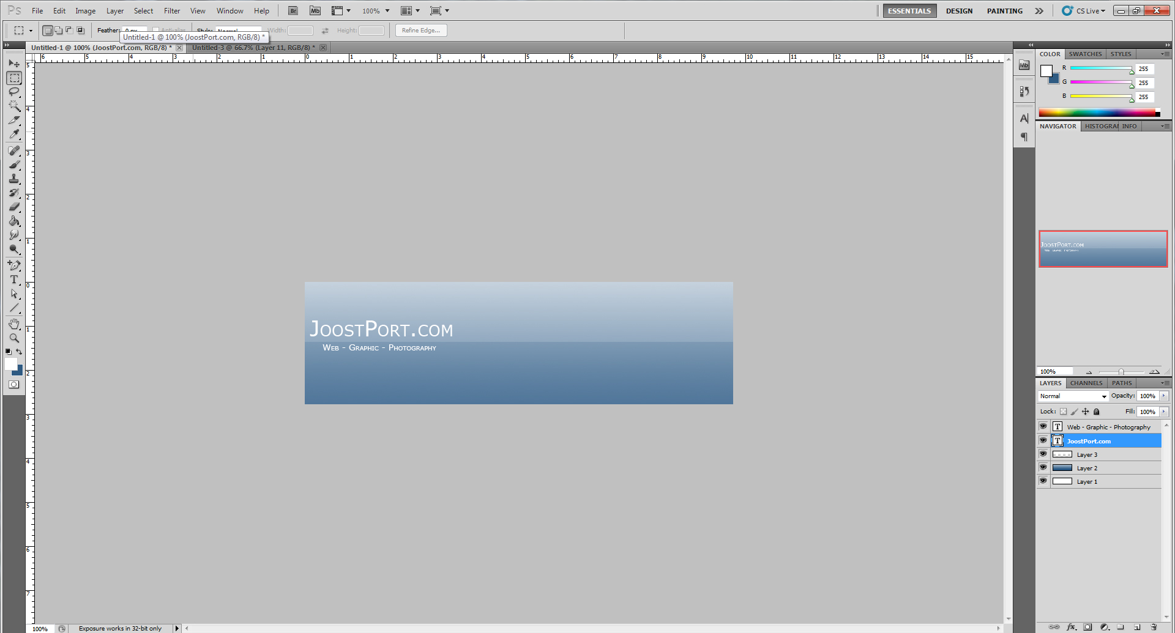Switch to the Design workspace

click(x=959, y=11)
